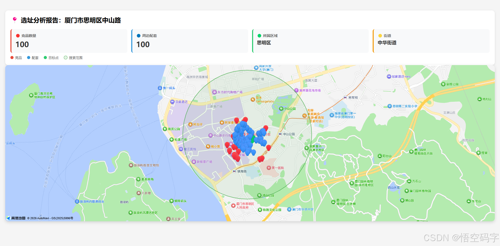Click the 钢琴码头 icon

pyautogui.click(x=171, y=201)
